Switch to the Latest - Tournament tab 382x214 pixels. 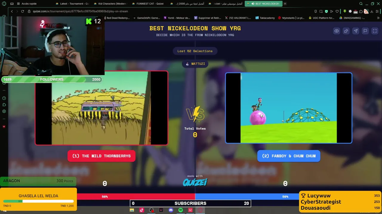(72, 4)
